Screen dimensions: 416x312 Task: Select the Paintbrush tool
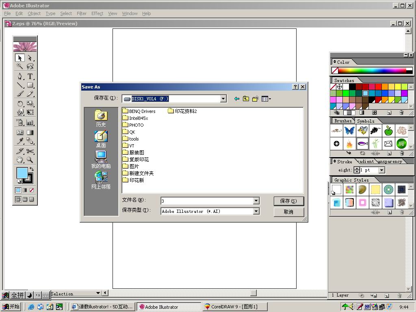tap(20, 94)
